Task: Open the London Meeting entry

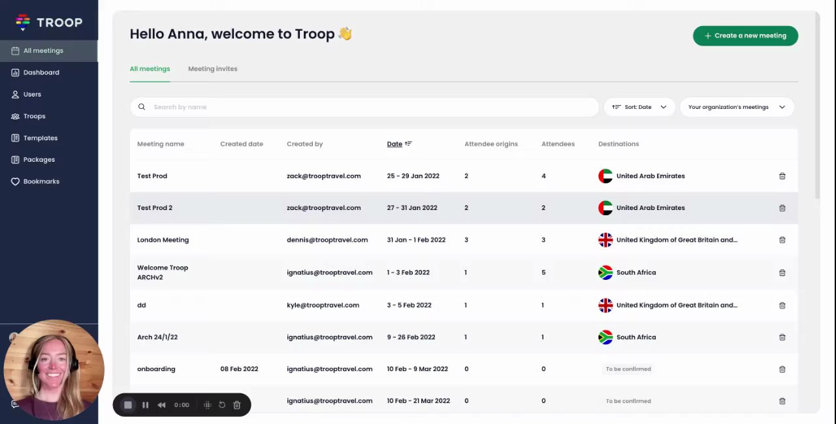Action: (x=163, y=240)
